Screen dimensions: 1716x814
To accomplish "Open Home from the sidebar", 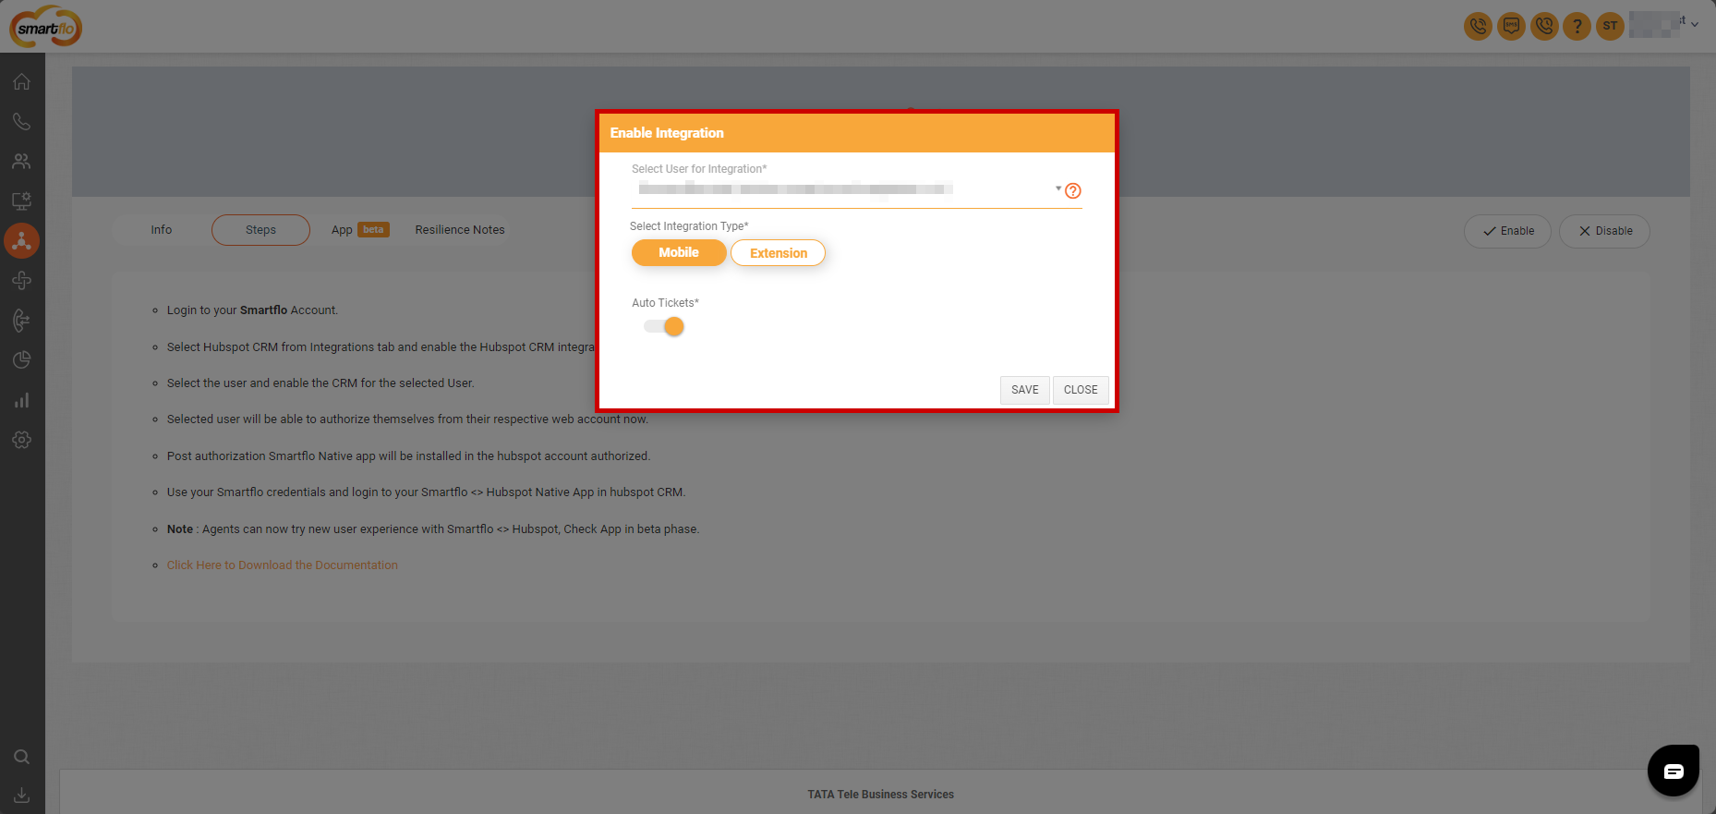I will pos(22,81).
